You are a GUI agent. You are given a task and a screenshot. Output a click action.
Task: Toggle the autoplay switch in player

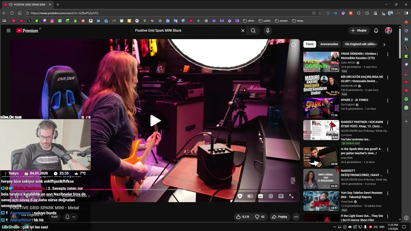click(x=250, y=196)
